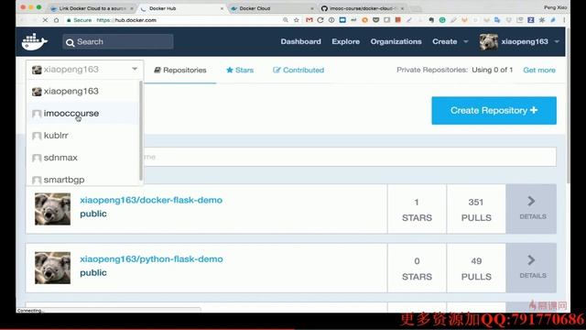Select smartbgp organization from list

82,179
